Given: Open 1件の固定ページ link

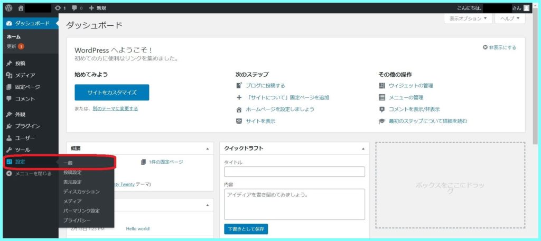Looking at the screenshot, I should coord(165,162).
